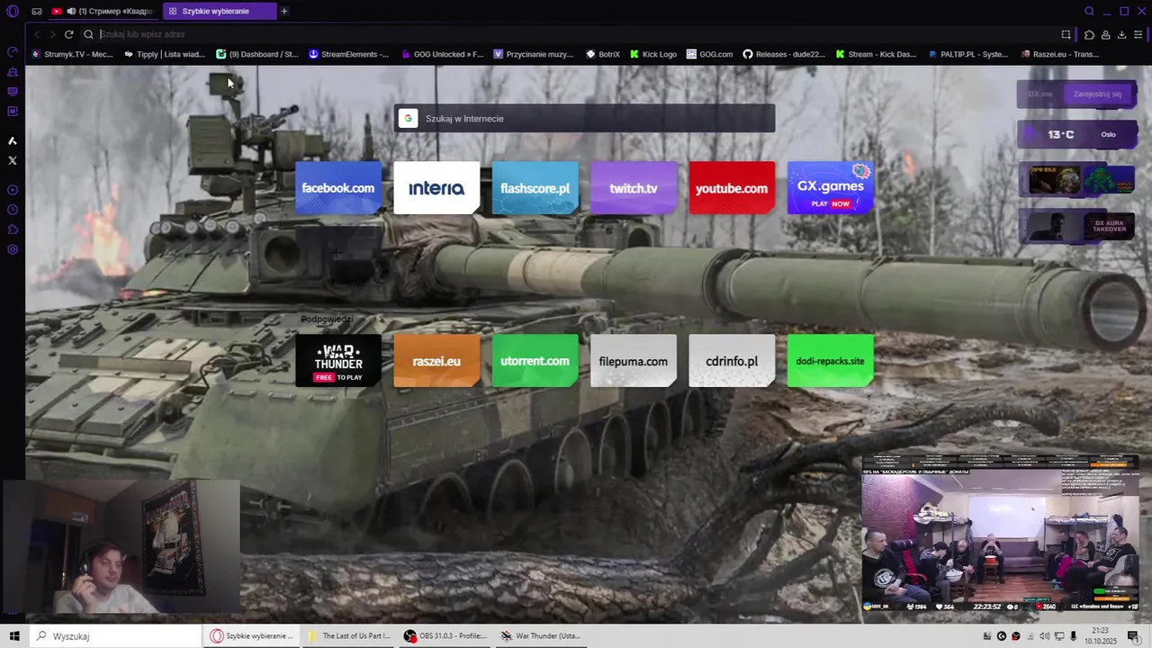This screenshot has width=1152, height=648.
Task: Open the Windows notification center icon
Action: click(x=1133, y=635)
